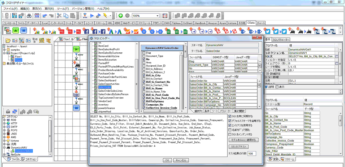Open the ファイル(F) menu
This screenshot has width=345, height=167.
pos(10,9)
